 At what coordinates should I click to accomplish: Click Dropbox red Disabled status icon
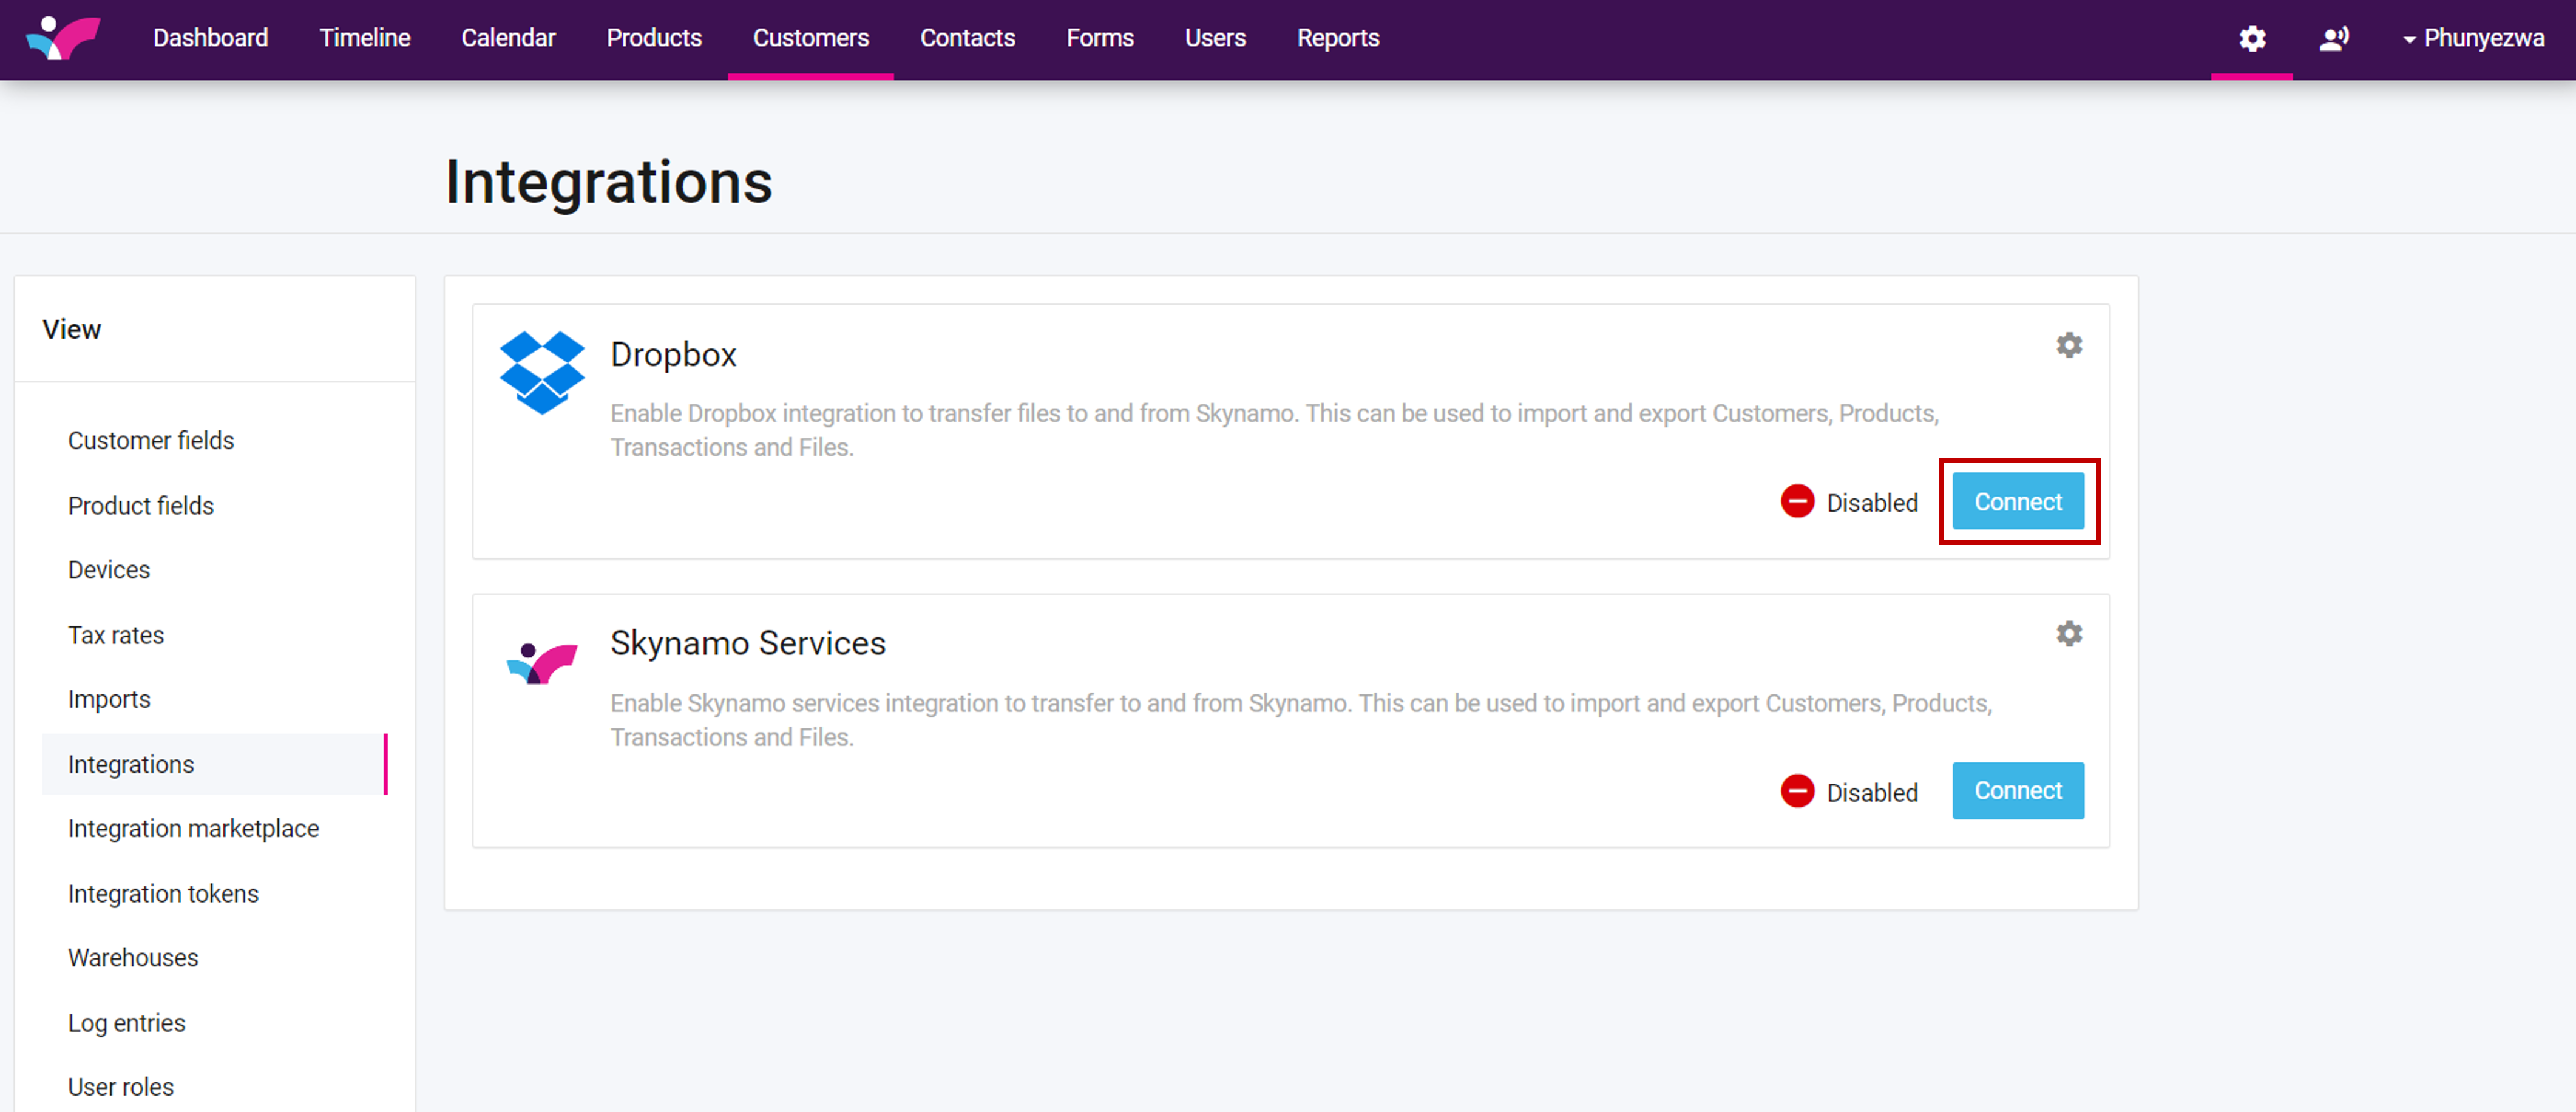(1797, 502)
